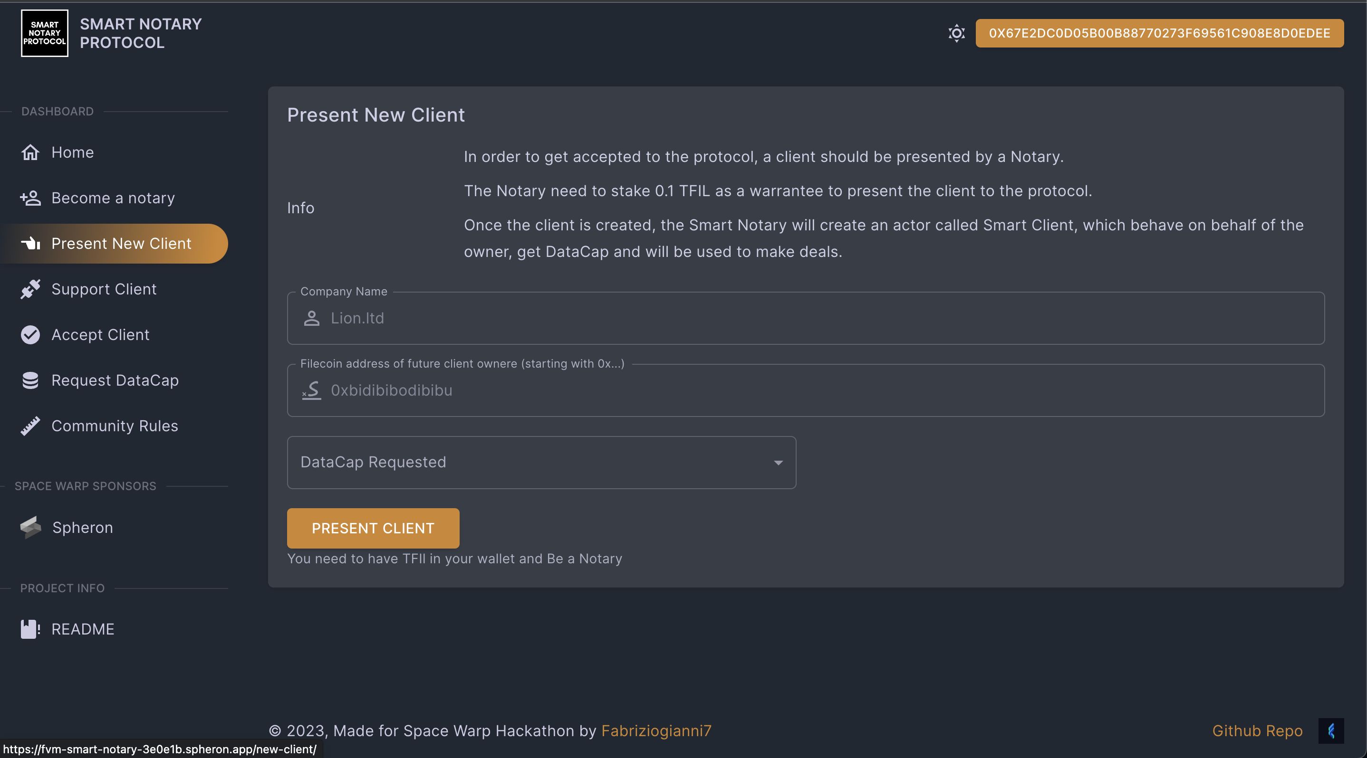Click the SMART NOTARY PROTOCOL title text
Screen dimensions: 1367x758
(141, 33)
